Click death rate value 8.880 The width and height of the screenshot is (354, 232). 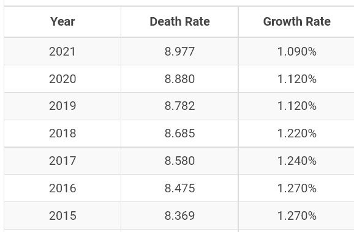[179, 79]
